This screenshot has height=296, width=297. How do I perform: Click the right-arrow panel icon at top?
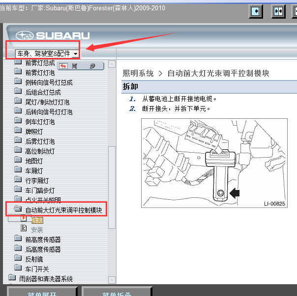point(256,11)
